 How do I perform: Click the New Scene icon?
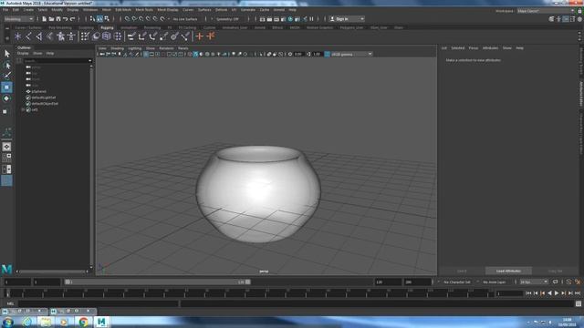[45, 18]
